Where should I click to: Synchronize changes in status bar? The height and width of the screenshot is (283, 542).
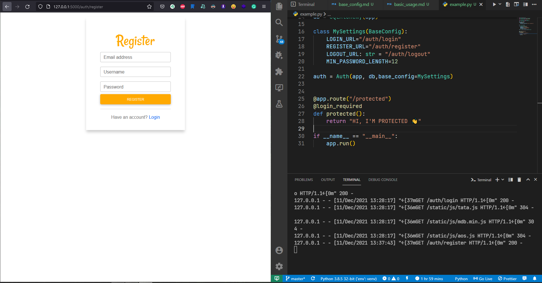[313, 279]
